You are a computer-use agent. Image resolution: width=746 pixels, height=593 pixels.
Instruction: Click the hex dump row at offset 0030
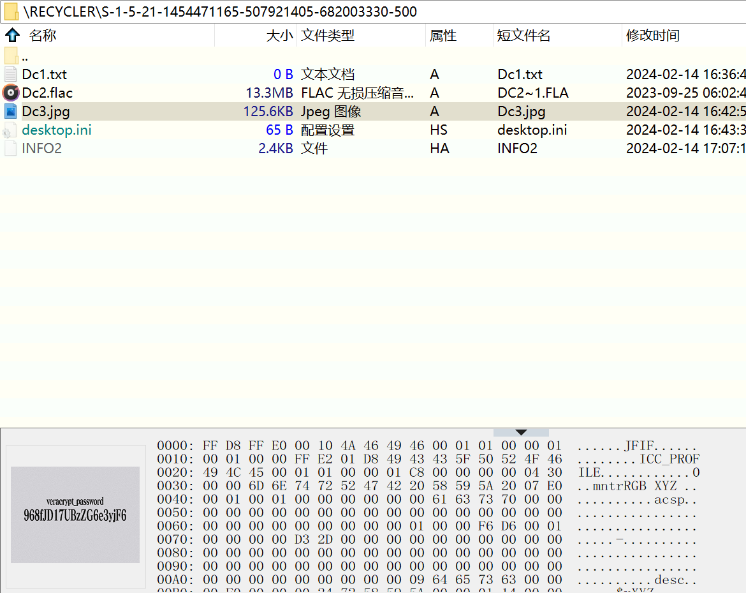click(382, 486)
